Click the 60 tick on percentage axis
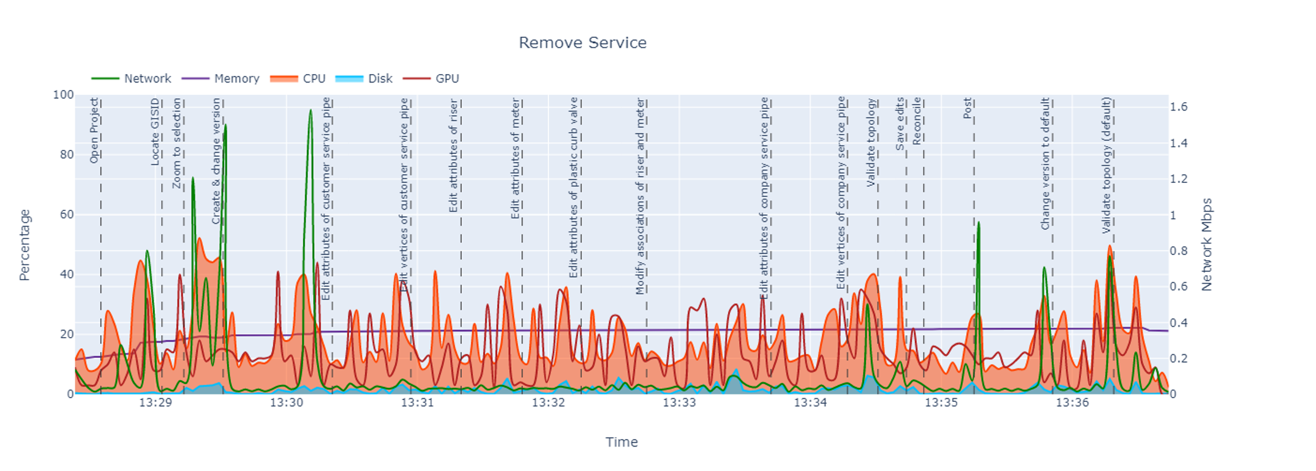This screenshot has height=471, width=1316. click(67, 214)
